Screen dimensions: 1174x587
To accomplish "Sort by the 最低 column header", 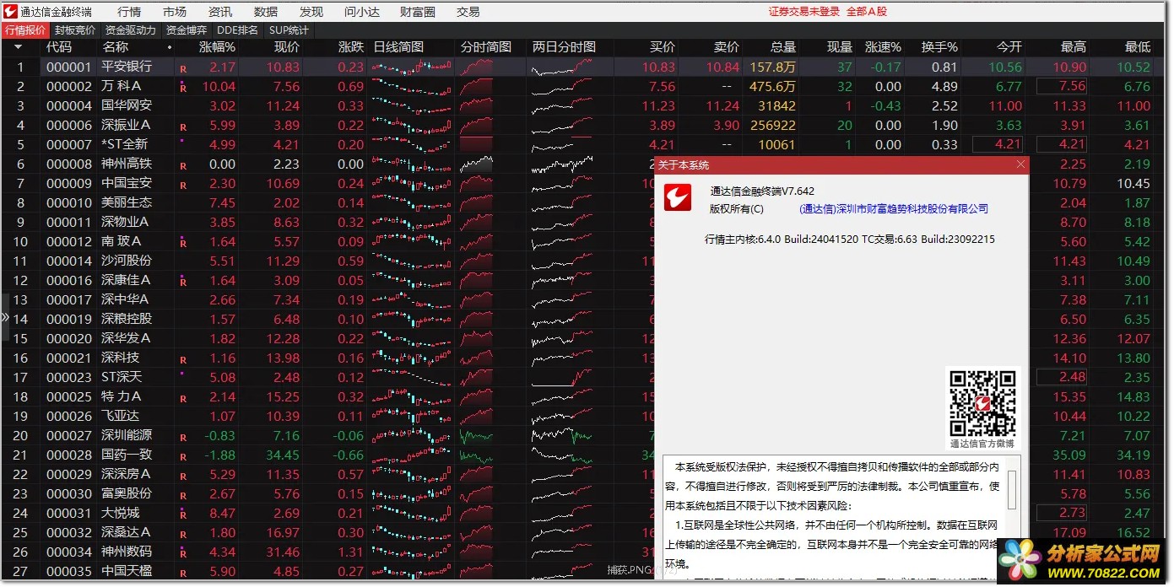I will (1137, 47).
